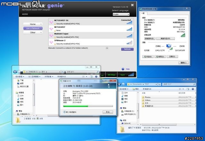Viewport: 205px width, 141px height.
Task: Click search field in left Explorer window
Action: point(82,72)
